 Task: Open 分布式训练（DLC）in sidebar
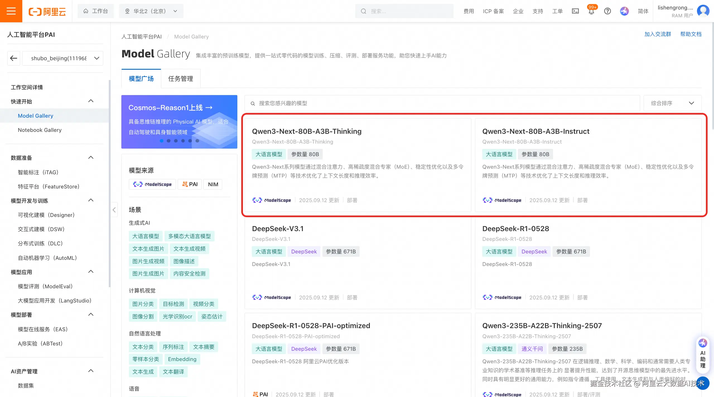pos(40,243)
